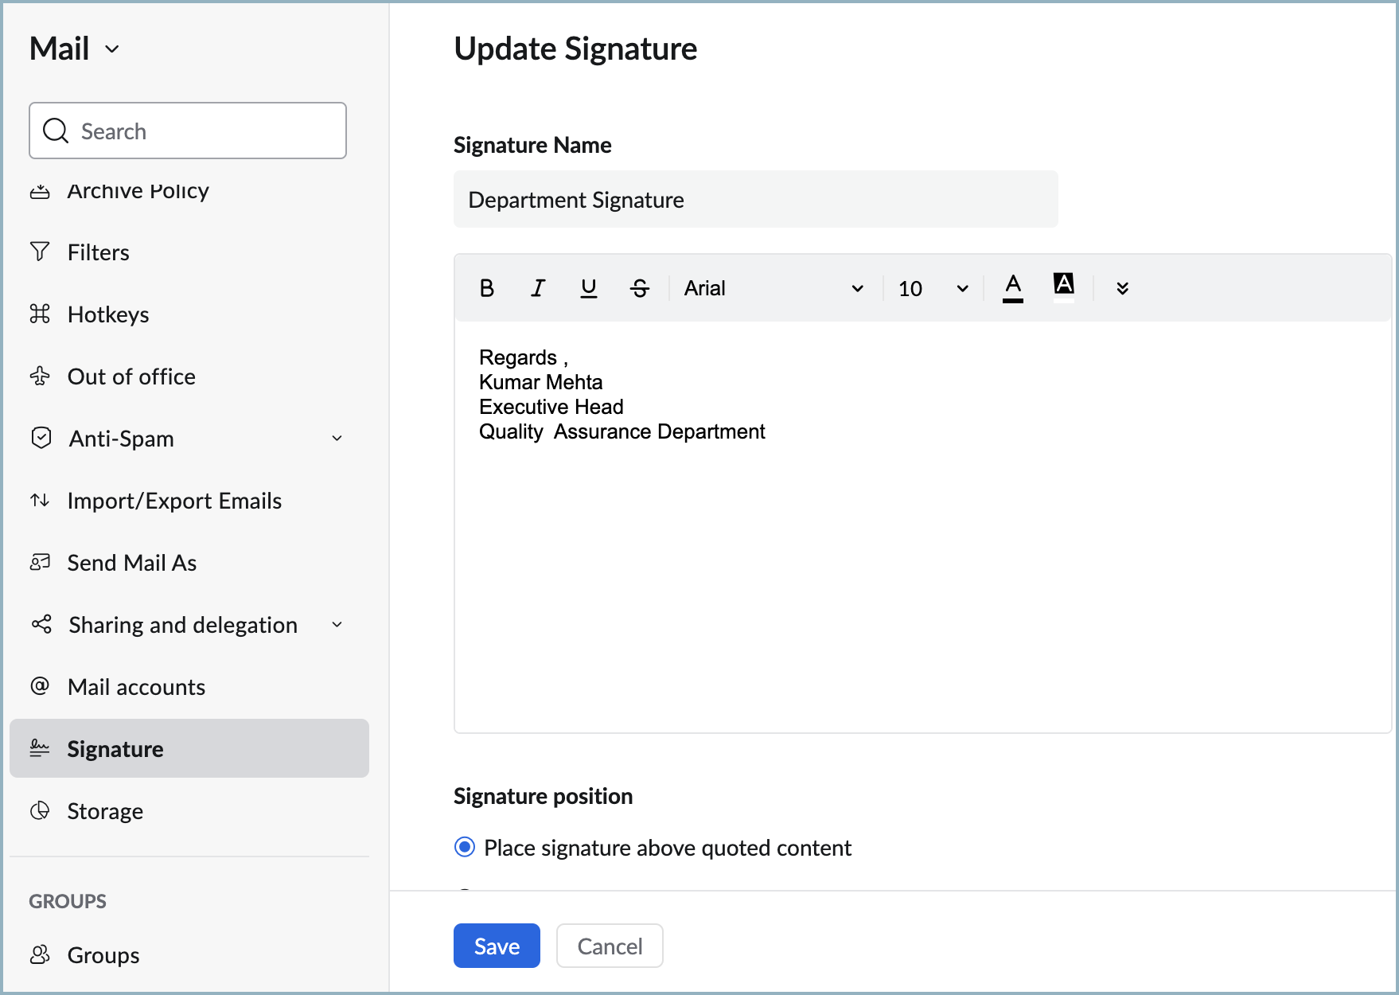This screenshot has width=1399, height=995.
Task: Click the underline formatting icon
Action: coord(589,288)
